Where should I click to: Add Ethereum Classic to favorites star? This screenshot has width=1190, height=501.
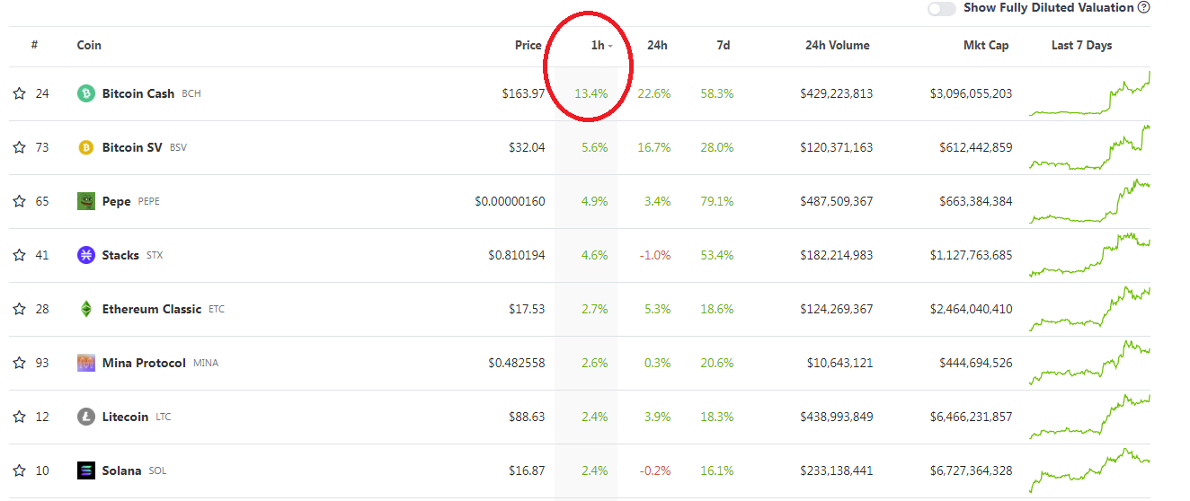(x=19, y=309)
